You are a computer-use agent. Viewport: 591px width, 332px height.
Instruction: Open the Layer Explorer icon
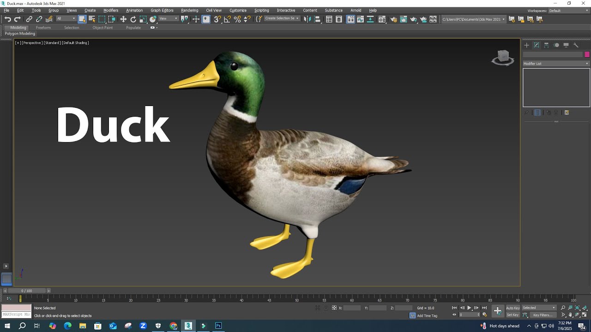point(339,19)
